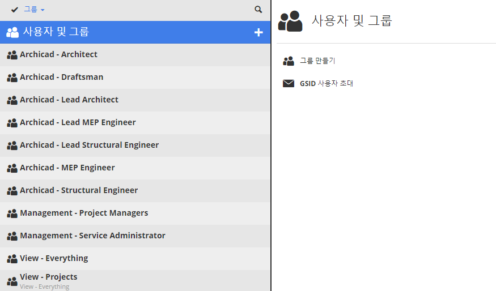Open Archicad - MEP Engineer group
This screenshot has height=291, width=496.
67,168
